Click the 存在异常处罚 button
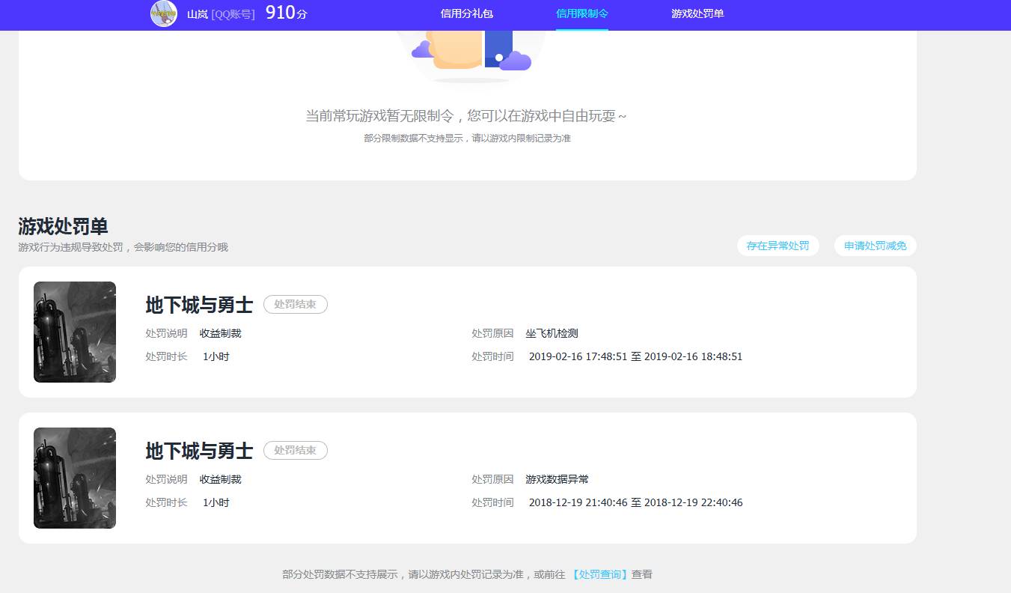The image size is (1011, 593). [x=778, y=246]
